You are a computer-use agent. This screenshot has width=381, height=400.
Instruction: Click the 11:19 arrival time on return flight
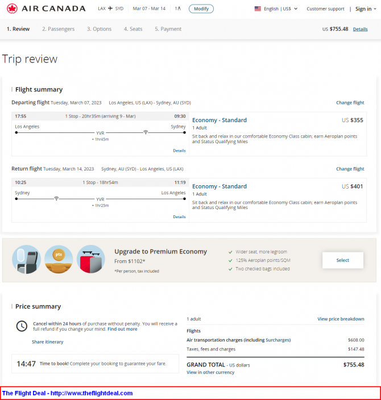click(180, 182)
